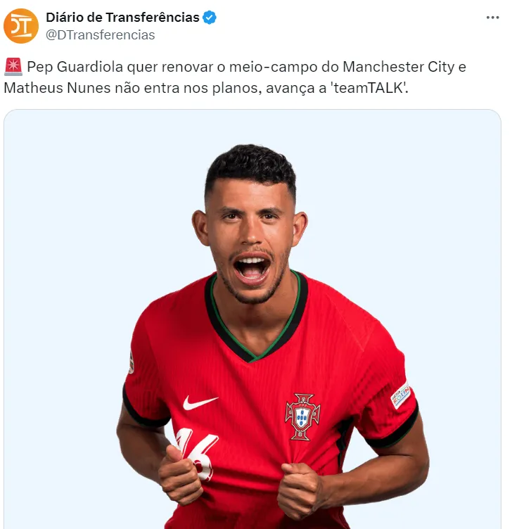Image resolution: width=512 pixels, height=529 pixels.
Task: Click the Portugal federation crest on shirt
Action: [302, 417]
